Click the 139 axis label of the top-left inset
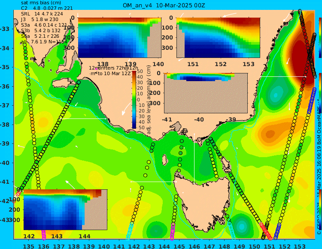Screen dimensions: 322x249 131,64
